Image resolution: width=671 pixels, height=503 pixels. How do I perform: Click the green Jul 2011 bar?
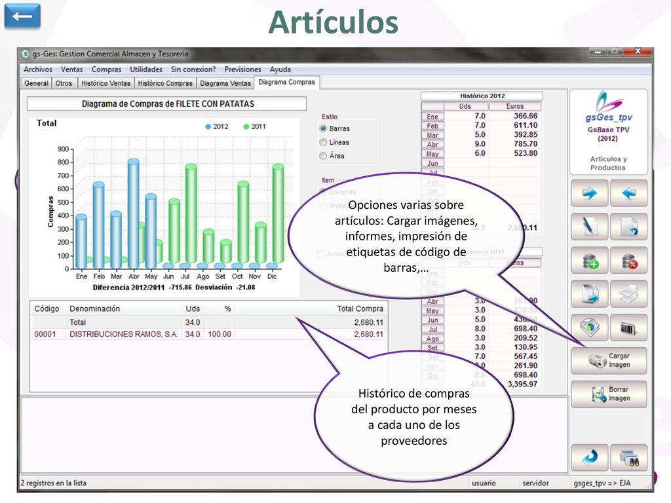tap(191, 214)
